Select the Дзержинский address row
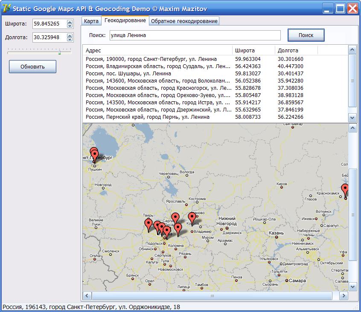The width and height of the screenshot is (361, 312). [215, 109]
